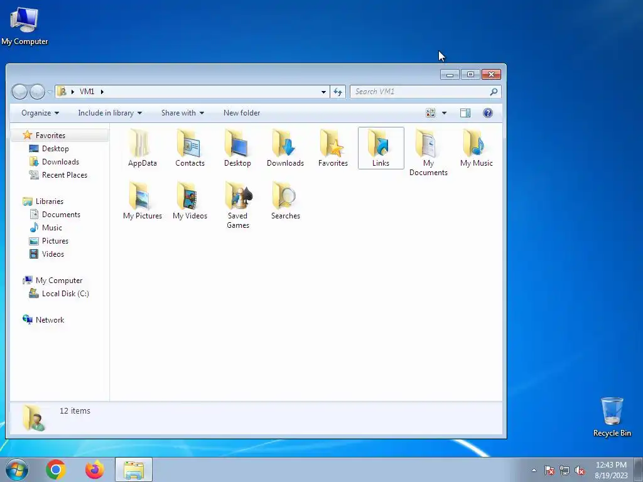Click the Back navigation button

pyautogui.click(x=19, y=92)
